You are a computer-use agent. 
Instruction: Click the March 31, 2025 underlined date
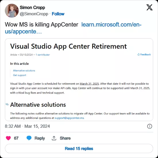(x=89, y=84)
